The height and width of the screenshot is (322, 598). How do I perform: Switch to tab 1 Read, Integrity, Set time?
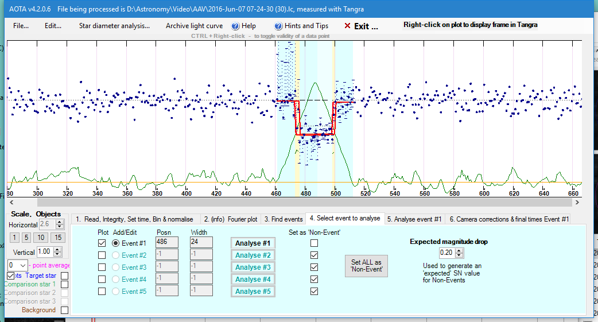135,219
